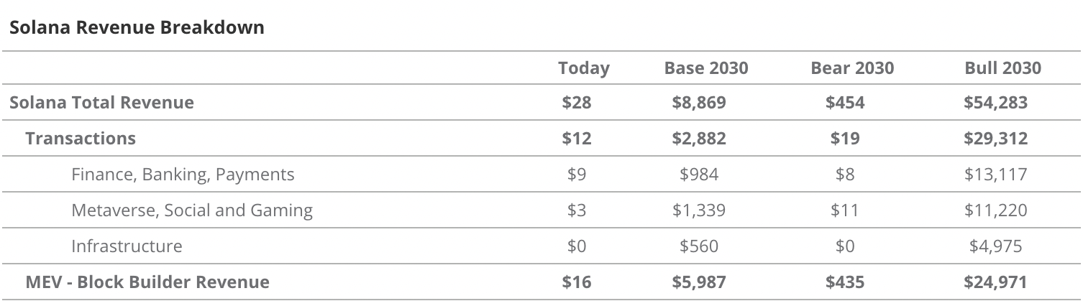The image size is (1083, 301).
Task: Select the Base 2030 column header
Action: 705,68
